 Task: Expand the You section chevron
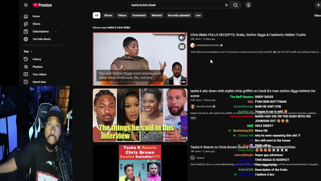click(x=32, y=52)
